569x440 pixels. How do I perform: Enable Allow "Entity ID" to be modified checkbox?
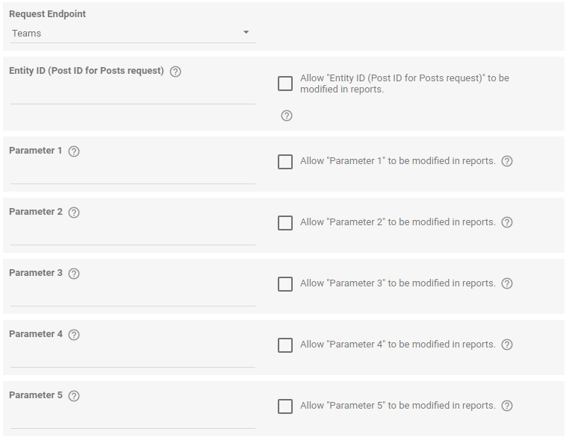(285, 84)
